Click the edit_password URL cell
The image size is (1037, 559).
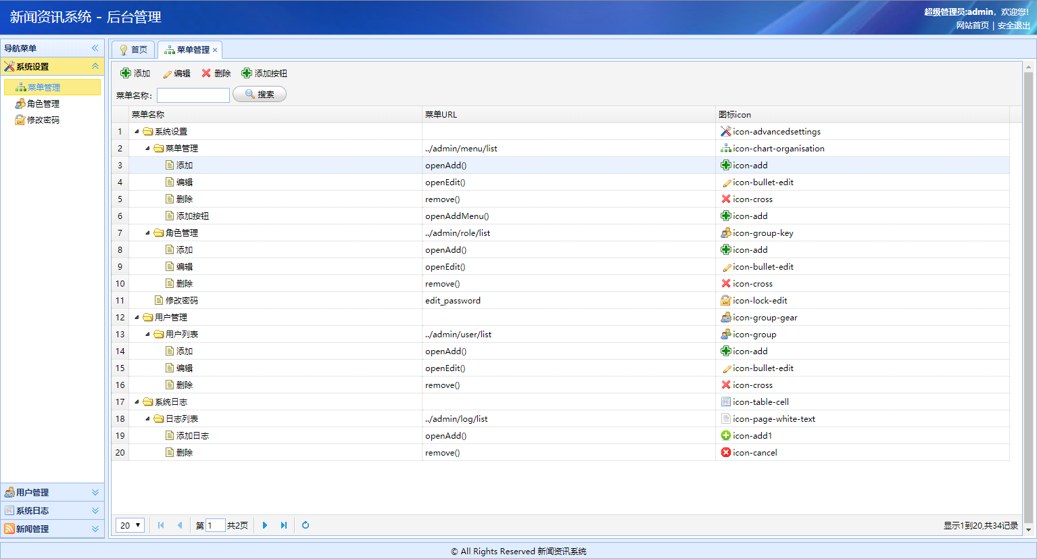pyautogui.click(x=569, y=300)
